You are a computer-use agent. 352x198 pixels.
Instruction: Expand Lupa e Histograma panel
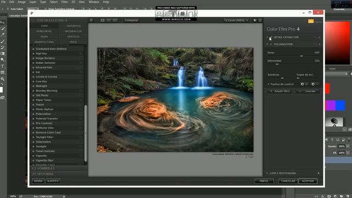click(x=267, y=173)
